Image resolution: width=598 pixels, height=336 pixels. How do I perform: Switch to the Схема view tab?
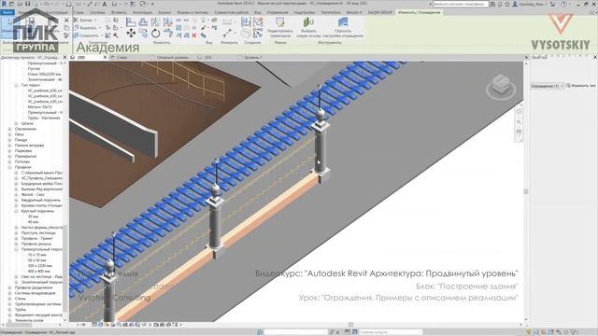122,57
